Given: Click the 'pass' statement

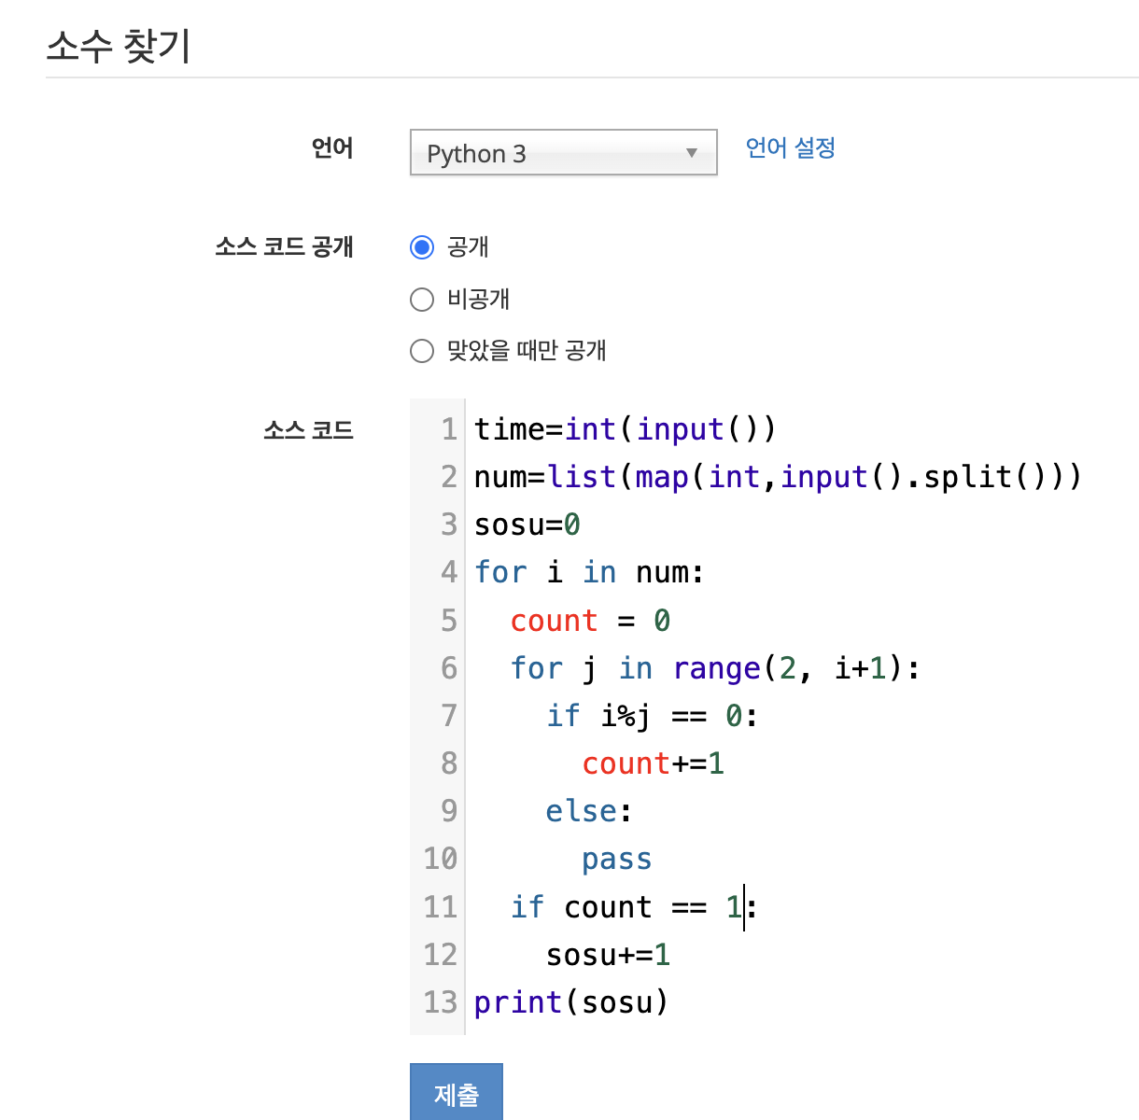Looking at the screenshot, I should [x=617, y=859].
